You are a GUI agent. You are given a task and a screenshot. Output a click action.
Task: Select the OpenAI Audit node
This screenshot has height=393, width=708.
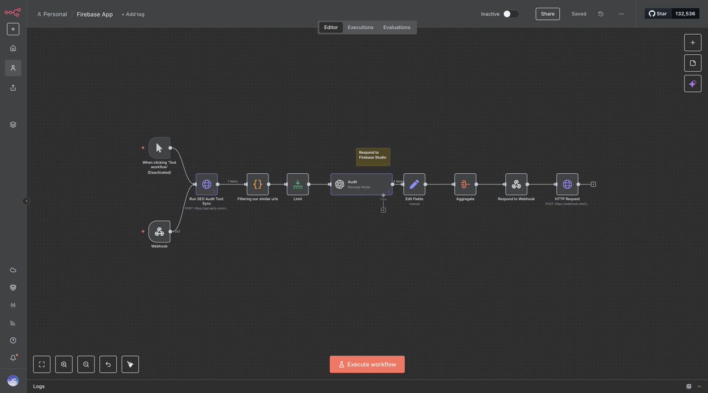point(361,183)
